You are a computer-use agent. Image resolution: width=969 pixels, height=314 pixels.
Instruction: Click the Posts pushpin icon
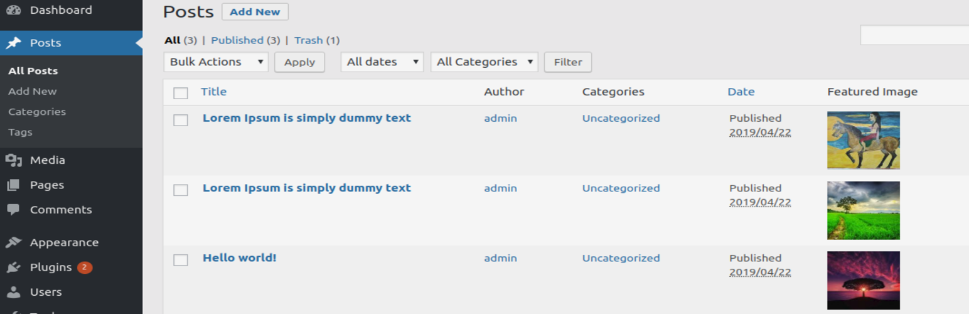pyautogui.click(x=13, y=43)
